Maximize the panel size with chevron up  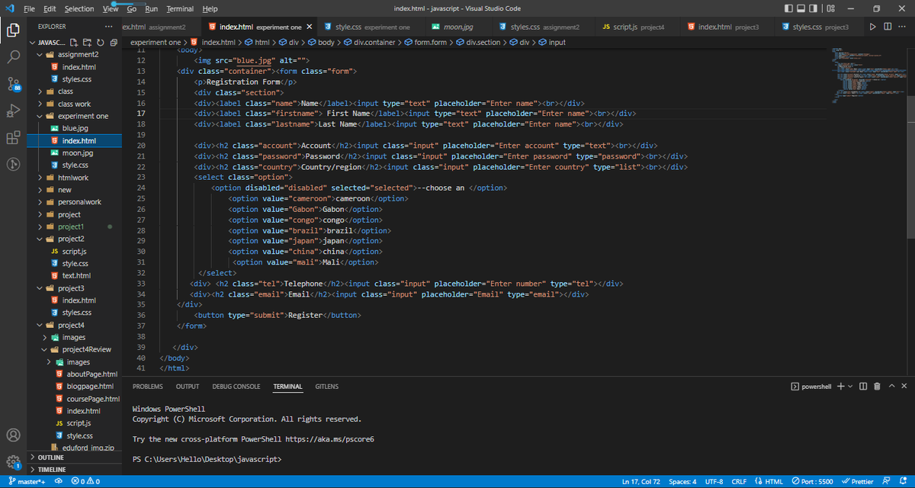pyautogui.click(x=891, y=387)
